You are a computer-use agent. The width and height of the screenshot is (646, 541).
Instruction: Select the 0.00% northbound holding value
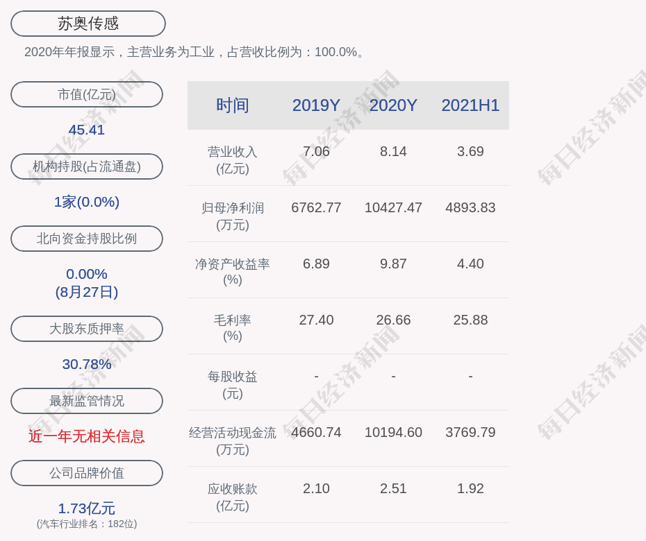tap(87, 273)
